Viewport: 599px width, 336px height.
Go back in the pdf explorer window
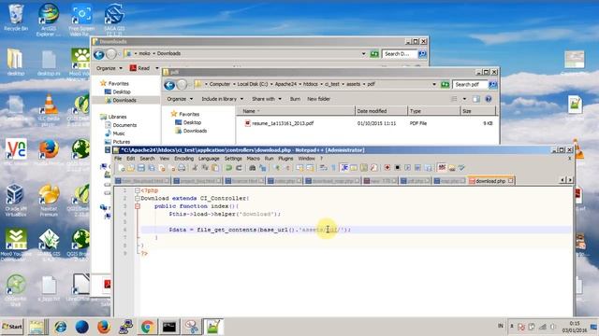169,85
